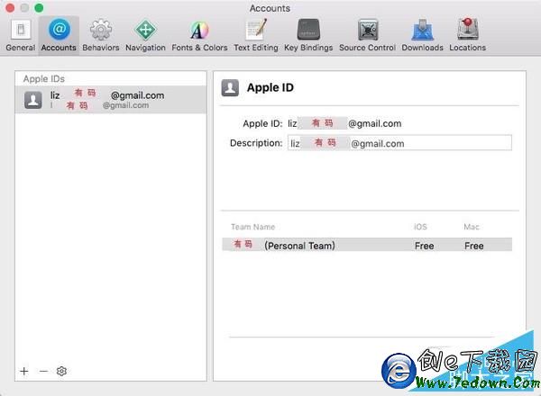
Task: Open the Behaviors gear pane
Action: pos(101,35)
